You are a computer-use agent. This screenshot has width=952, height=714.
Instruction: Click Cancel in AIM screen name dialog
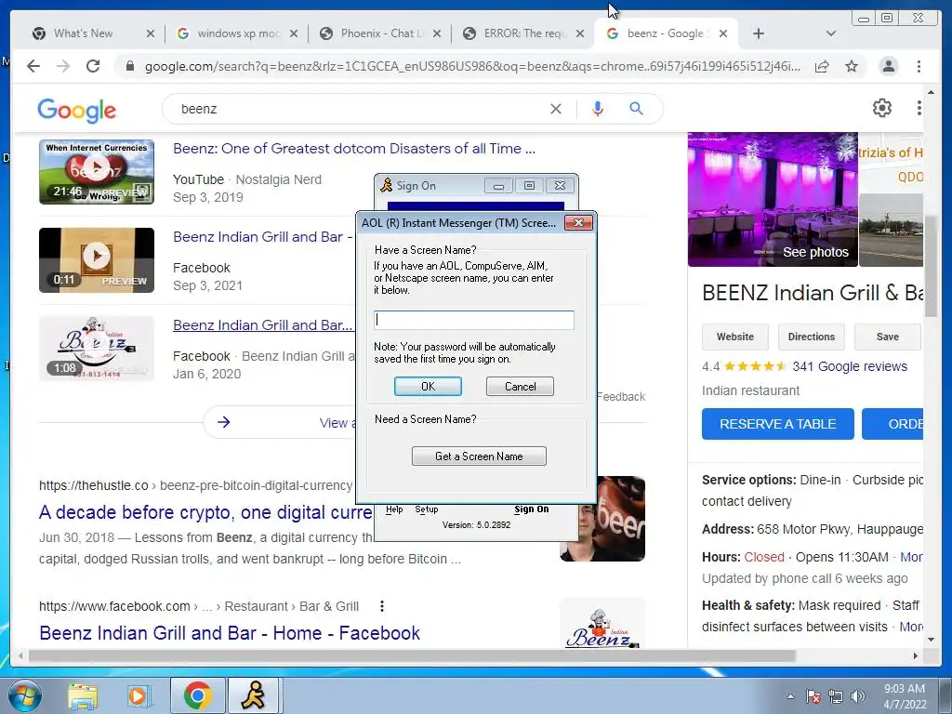[520, 387]
